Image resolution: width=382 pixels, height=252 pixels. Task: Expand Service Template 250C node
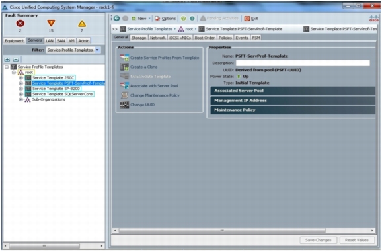[21, 78]
